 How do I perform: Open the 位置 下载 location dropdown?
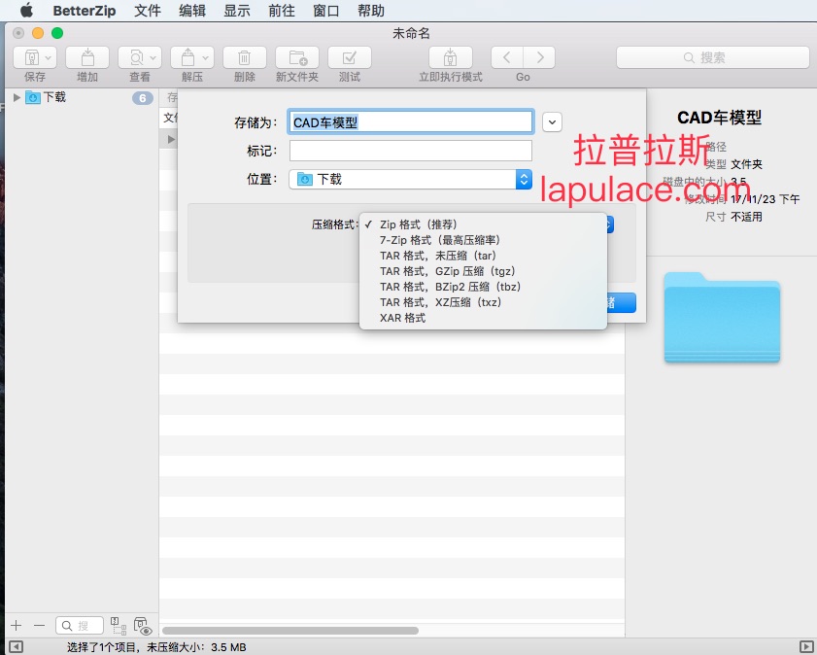tap(411, 179)
